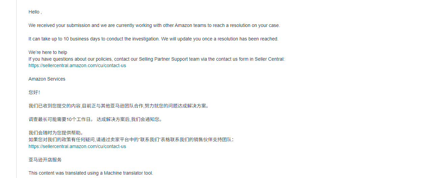Click the "We're here to help" heading

(x=48, y=52)
